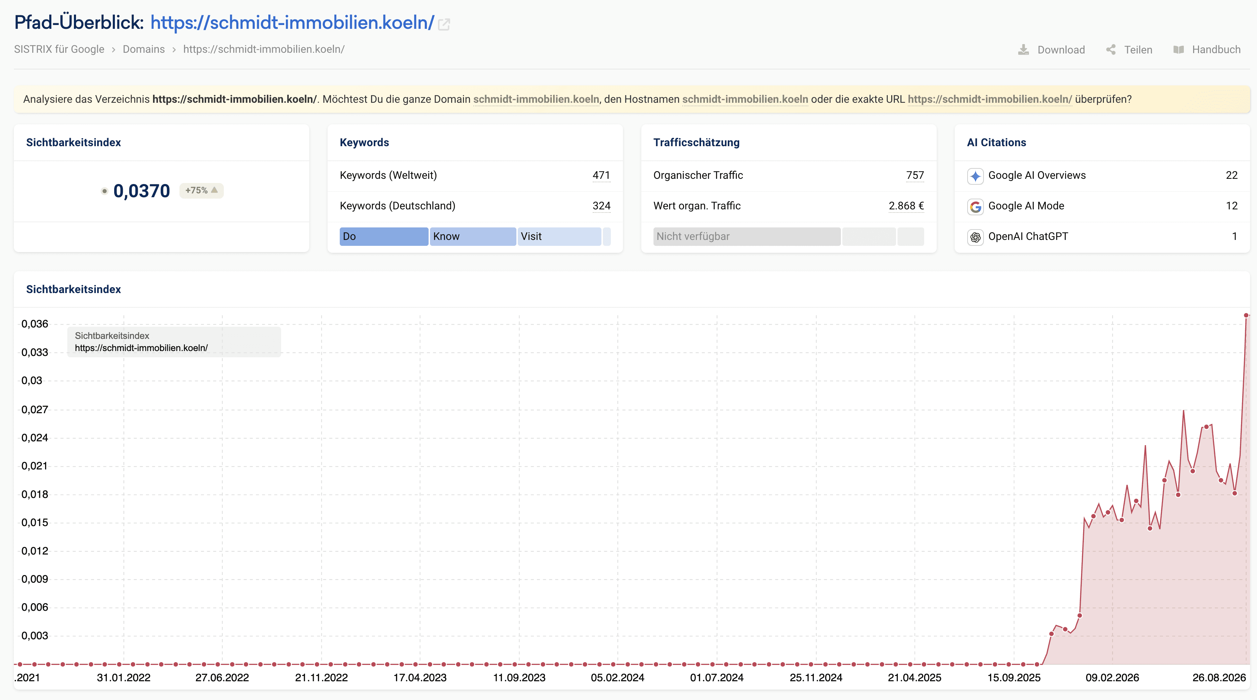Click the 0,036 y-axis label
The width and height of the screenshot is (1257, 700).
click(35, 324)
